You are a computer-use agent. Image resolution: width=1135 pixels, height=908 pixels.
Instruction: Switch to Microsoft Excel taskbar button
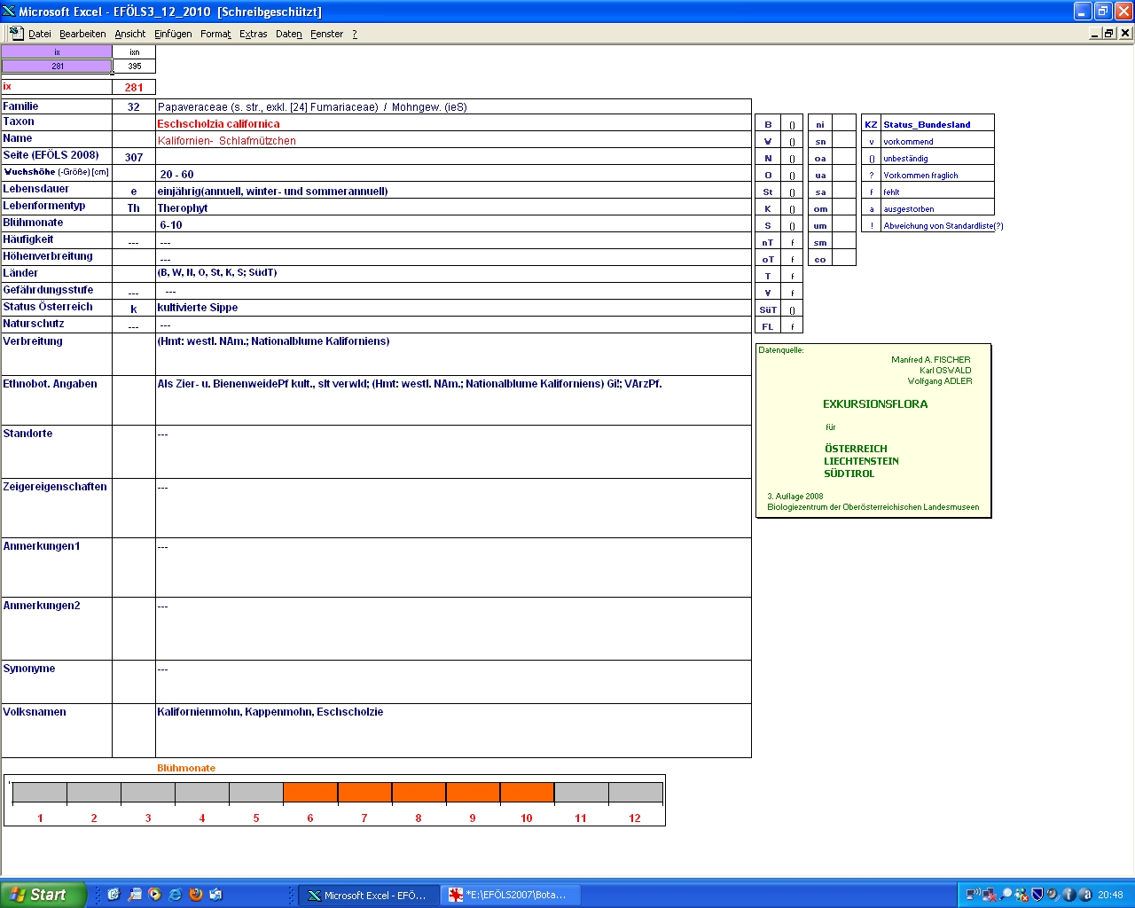367,895
